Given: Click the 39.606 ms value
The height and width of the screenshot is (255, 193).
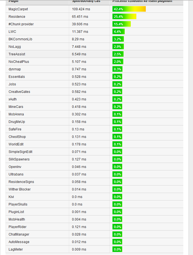Looking at the screenshot, I should click(80, 24).
